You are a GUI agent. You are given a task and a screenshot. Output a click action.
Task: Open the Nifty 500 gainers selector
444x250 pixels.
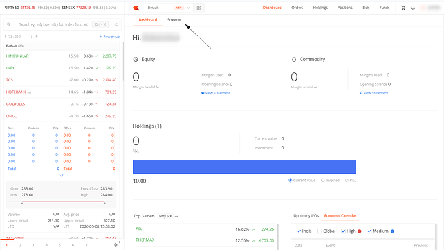pos(165,216)
